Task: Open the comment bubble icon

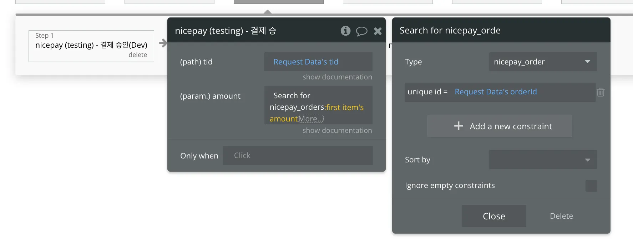Action: click(361, 31)
